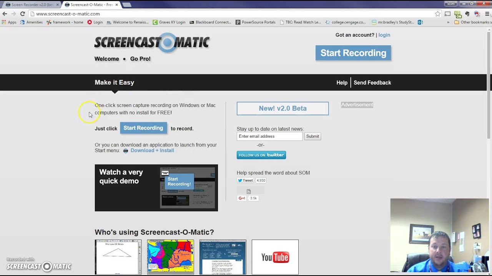
Task: Select the Screencast-O-Matic - Free tab
Action: (x=91, y=5)
